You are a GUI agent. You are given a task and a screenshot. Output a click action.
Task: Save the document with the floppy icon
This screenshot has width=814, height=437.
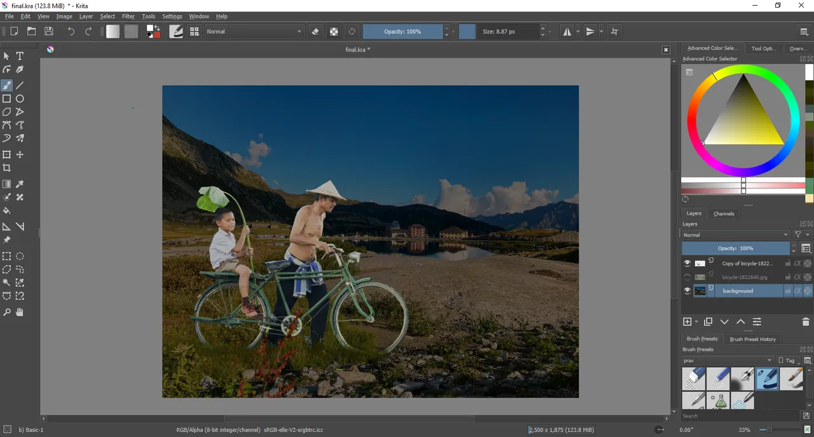click(x=48, y=31)
